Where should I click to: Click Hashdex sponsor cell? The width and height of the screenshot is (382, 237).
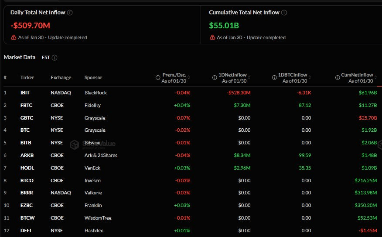point(94,230)
